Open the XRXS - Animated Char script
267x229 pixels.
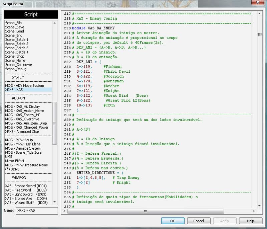[22, 132]
